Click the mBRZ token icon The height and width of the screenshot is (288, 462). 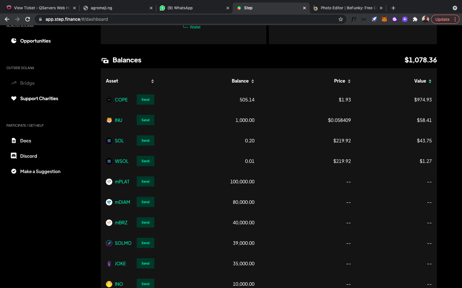coord(109,223)
